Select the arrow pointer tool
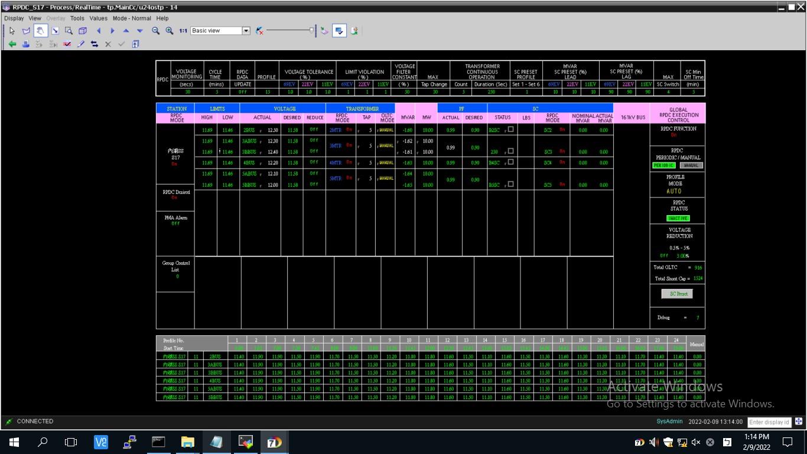Viewport: 807px width, 454px height. click(x=12, y=31)
